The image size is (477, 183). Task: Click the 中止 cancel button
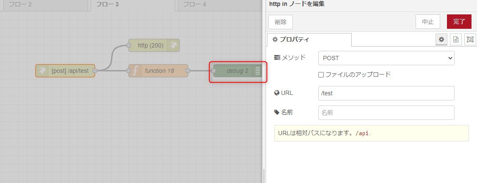[x=428, y=22]
